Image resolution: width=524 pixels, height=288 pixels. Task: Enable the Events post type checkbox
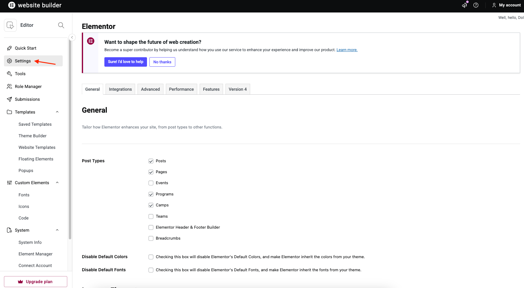(x=151, y=183)
